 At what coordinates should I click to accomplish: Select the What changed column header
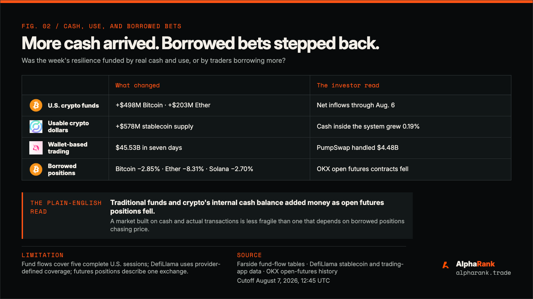pyautogui.click(x=138, y=85)
